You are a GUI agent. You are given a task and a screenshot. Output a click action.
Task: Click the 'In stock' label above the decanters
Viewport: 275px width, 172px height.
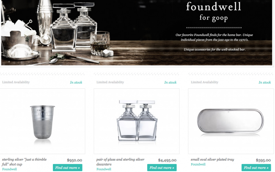point(170,82)
